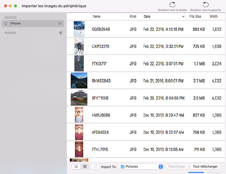226x174 pixels.
Task: Select the iPhone device in sidebar
Action: [x=33, y=23]
